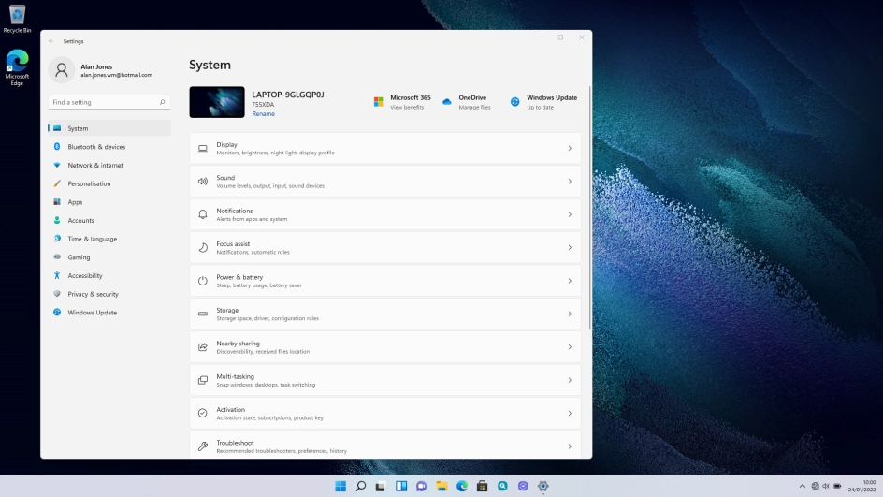Open the Windows Start button in taskbar
The width and height of the screenshot is (883, 497).
(340, 486)
